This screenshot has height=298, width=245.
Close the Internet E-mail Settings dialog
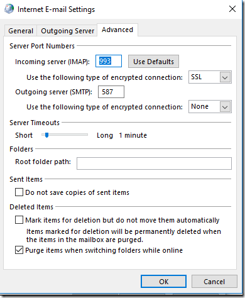232,9
